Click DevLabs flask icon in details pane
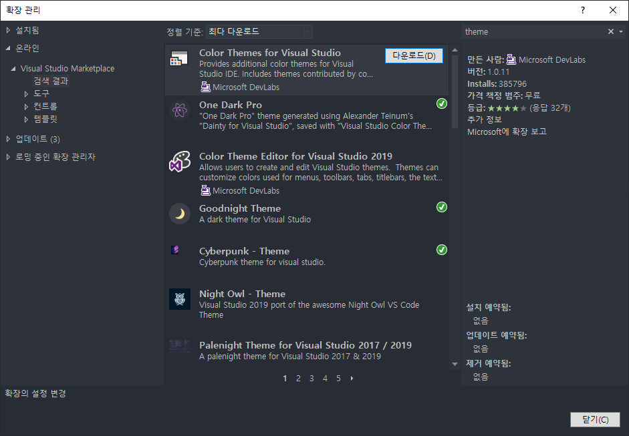The image size is (629, 436). (511, 59)
